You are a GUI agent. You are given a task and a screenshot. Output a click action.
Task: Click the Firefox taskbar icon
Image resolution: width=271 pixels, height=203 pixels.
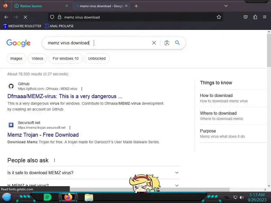tap(68, 197)
